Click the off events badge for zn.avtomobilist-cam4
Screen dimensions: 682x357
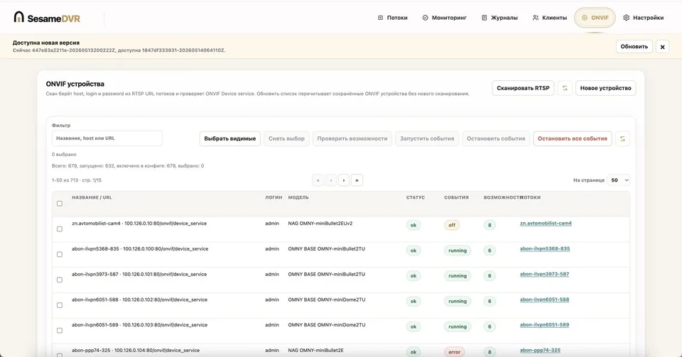(452, 225)
